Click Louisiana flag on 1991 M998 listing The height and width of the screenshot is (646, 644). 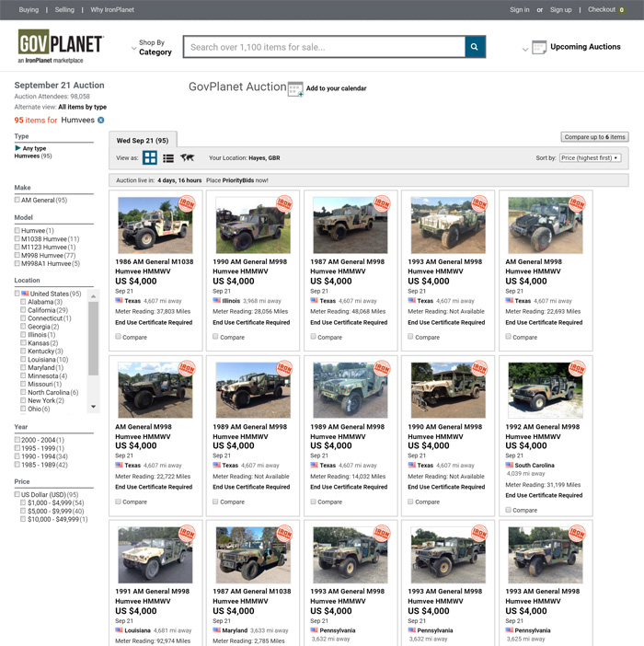pos(119,630)
